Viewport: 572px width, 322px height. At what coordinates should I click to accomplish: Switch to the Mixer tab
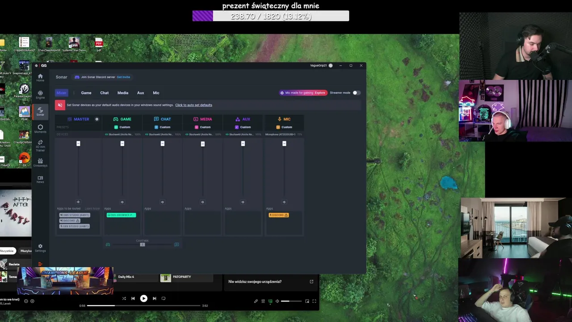[x=61, y=93]
